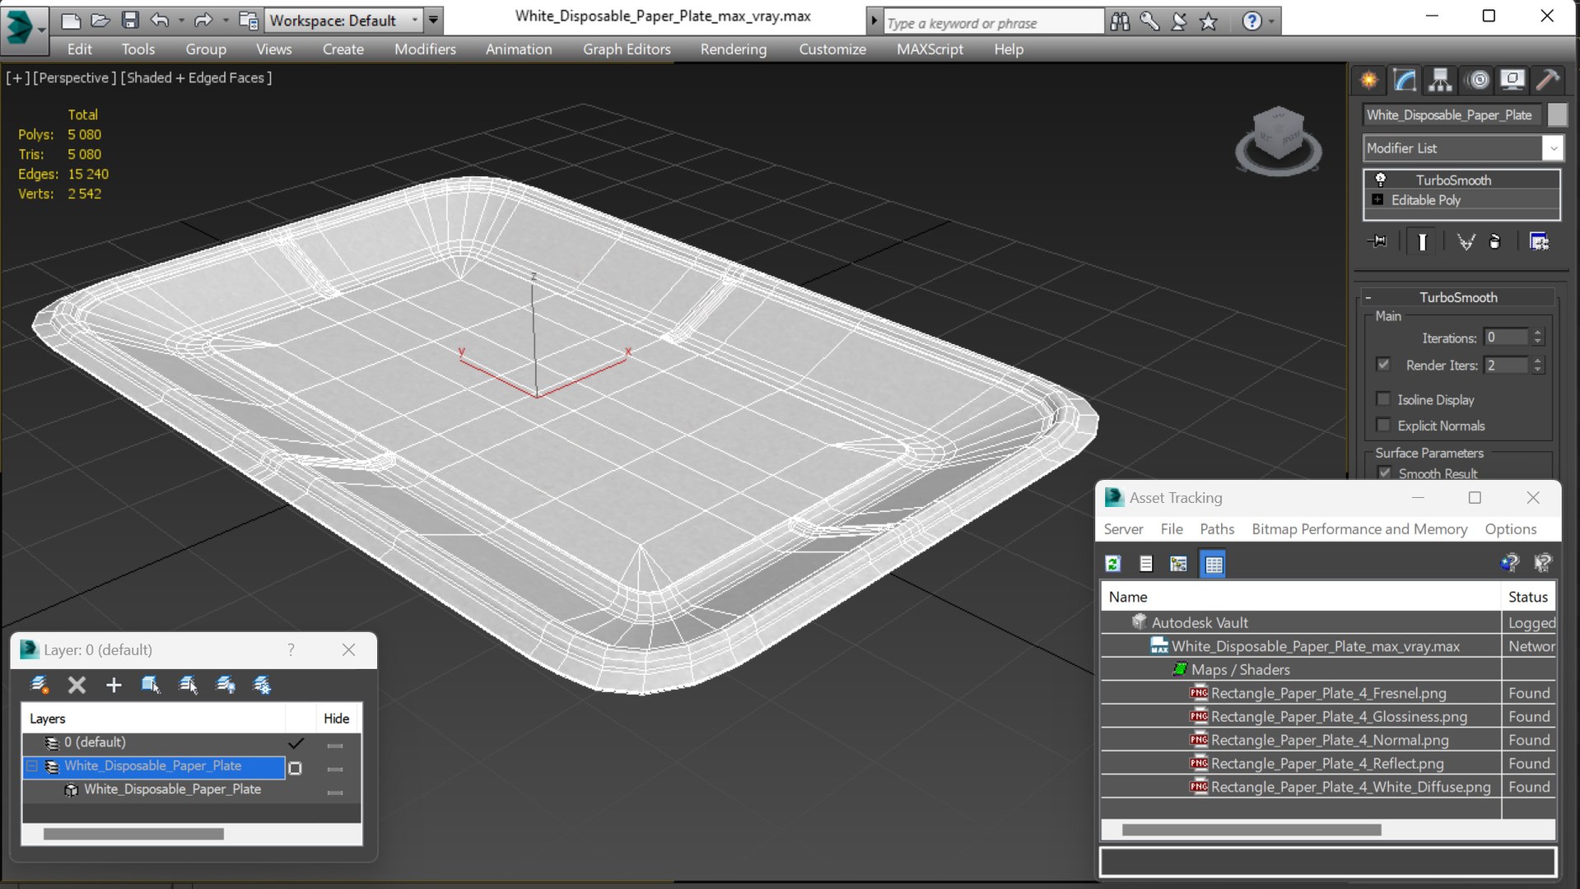Enable Explicit Normals checkbox

pyautogui.click(x=1383, y=425)
